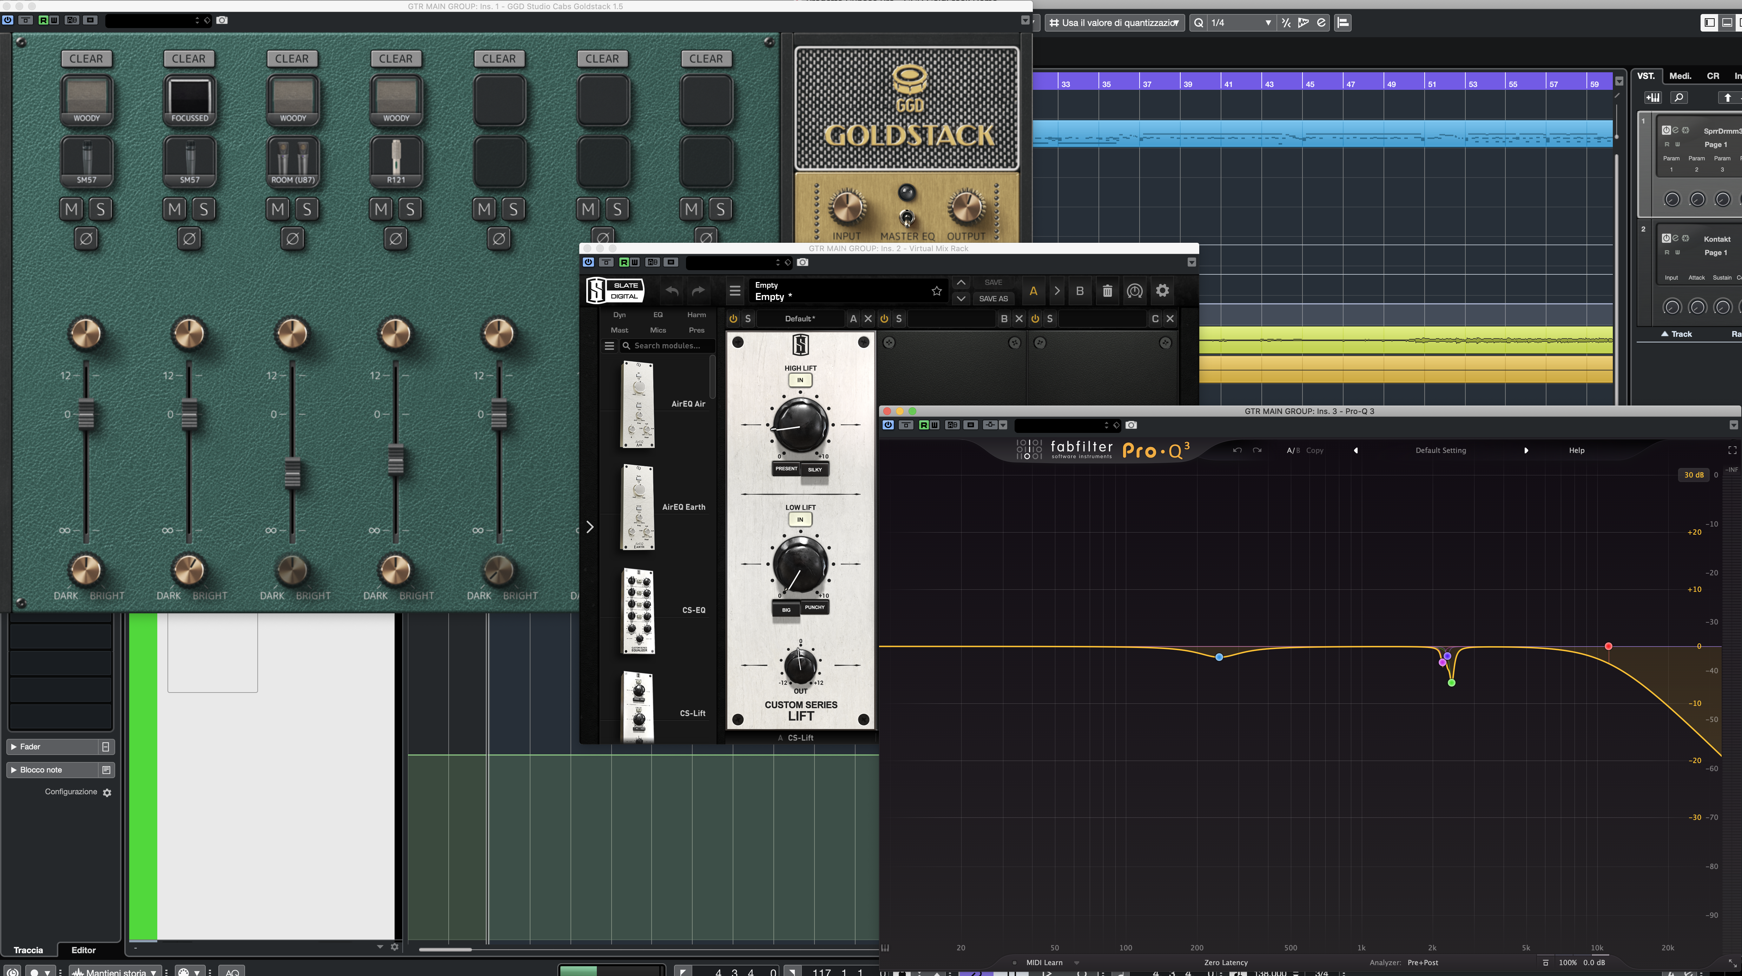Open Pro-Q 3 next preset arrow
Viewport: 1742px width, 976px height.
pyautogui.click(x=1526, y=451)
